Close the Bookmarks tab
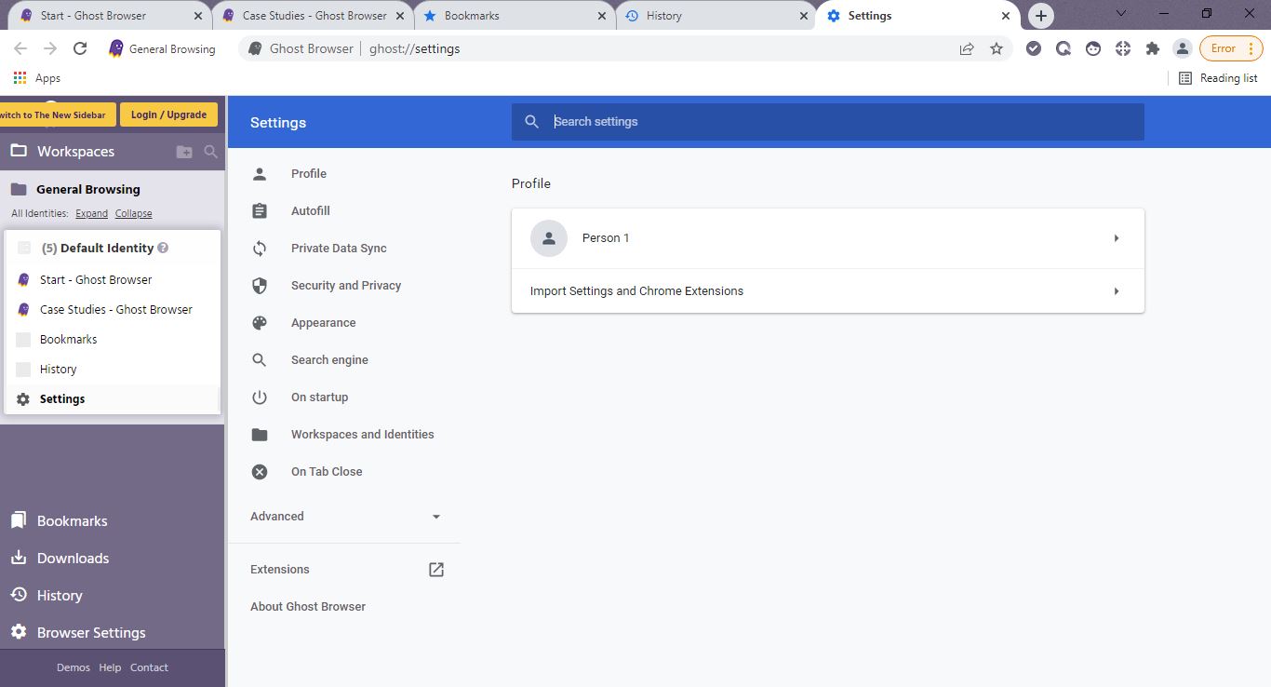Screen dimensions: 1271x687 601,16
